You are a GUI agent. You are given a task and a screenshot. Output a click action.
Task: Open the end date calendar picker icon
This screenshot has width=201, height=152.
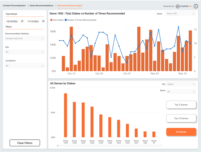(x=43, y=21)
